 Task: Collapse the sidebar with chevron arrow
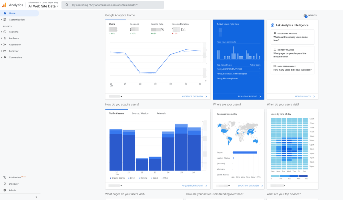pyautogui.click(x=36, y=197)
